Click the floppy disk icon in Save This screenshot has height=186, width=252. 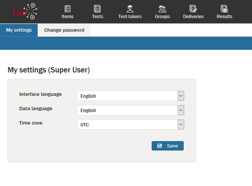tap(160, 146)
